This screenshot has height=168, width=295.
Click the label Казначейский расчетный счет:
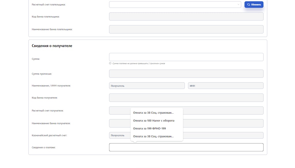point(49,135)
